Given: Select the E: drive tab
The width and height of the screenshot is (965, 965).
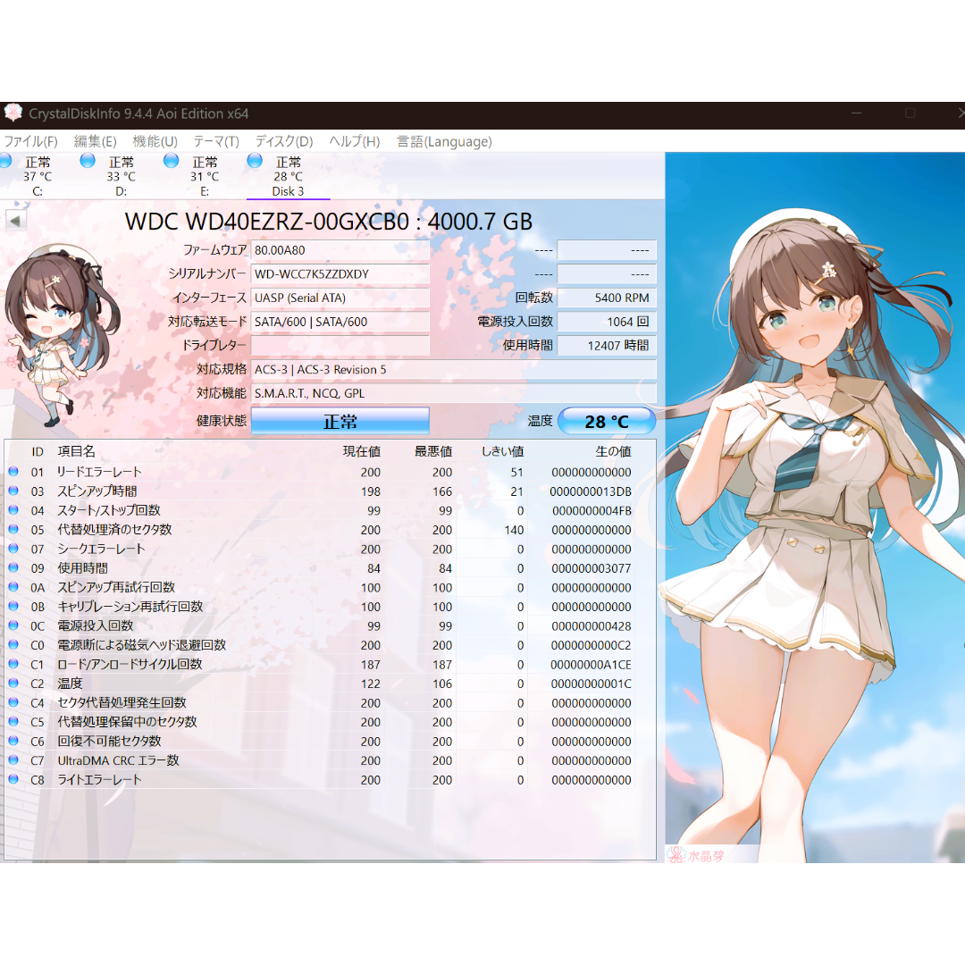Looking at the screenshot, I should point(205,176).
